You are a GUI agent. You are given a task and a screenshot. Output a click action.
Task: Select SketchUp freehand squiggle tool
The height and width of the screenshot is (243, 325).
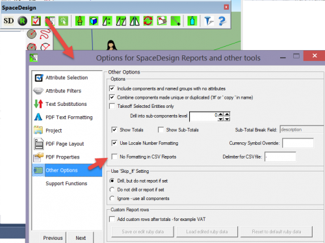(x=45, y=34)
